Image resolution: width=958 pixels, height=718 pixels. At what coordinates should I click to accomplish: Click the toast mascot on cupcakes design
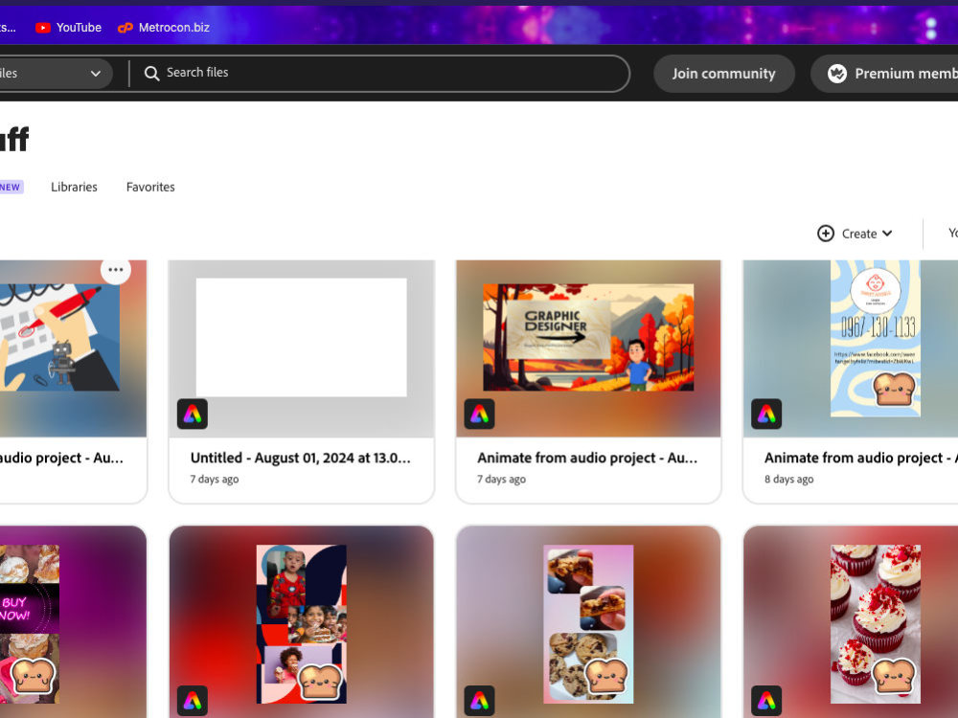tap(894, 676)
